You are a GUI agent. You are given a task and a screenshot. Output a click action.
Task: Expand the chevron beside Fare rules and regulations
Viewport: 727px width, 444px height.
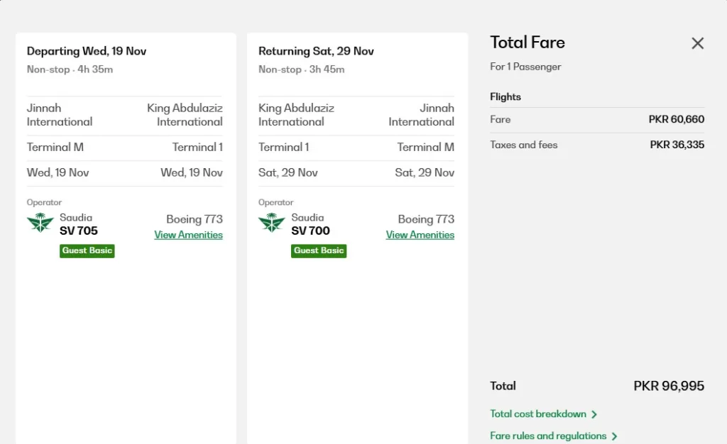tap(615, 436)
